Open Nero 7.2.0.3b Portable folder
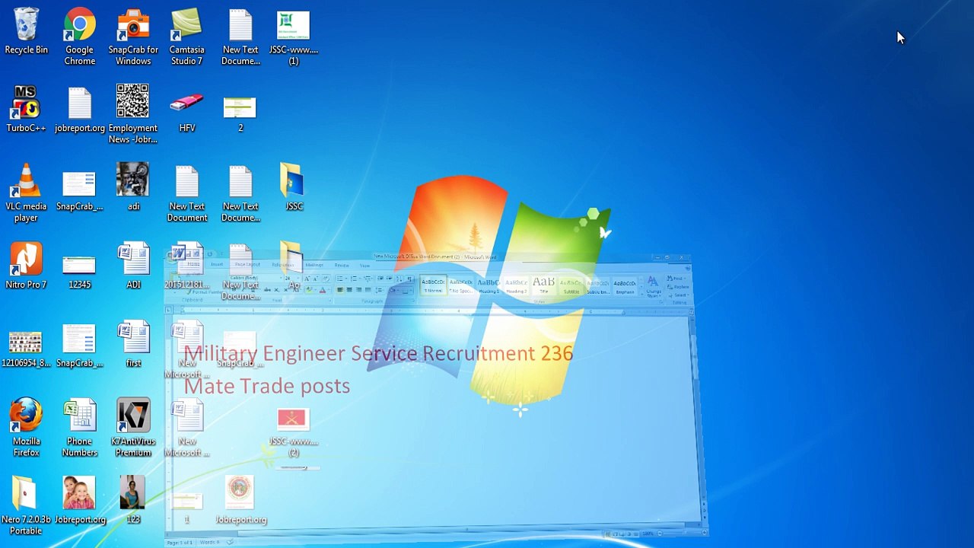Screen dimensions: 974x548 click(26, 505)
